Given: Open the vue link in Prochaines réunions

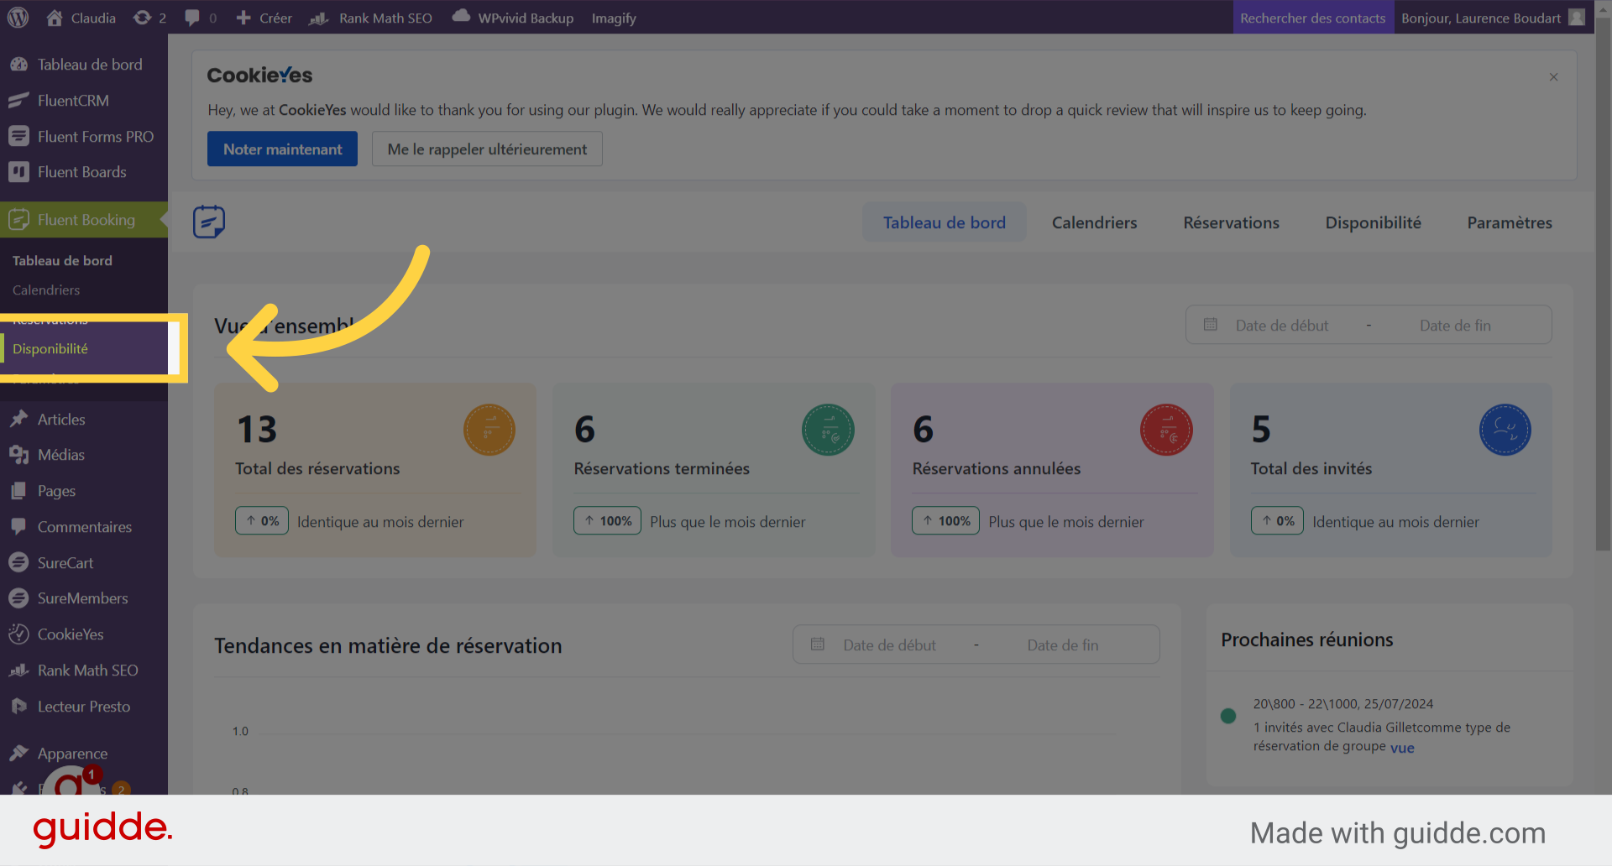Looking at the screenshot, I should pos(1402,748).
